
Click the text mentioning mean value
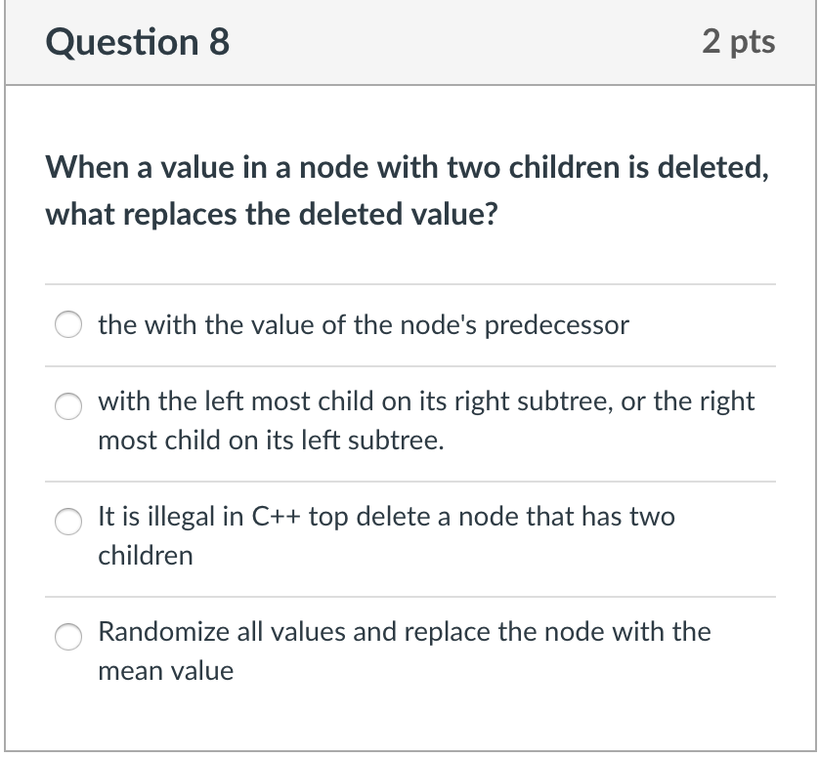pyautogui.click(x=163, y=671)
